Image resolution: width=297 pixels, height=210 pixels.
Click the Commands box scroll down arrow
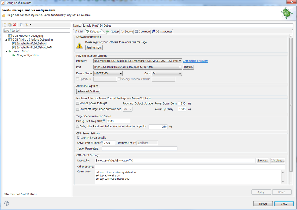click(283, 182)
